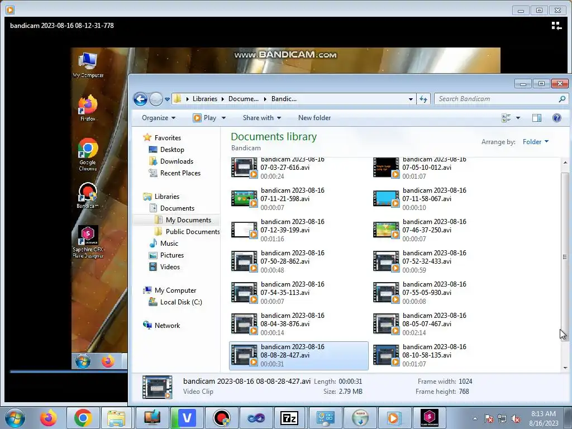Select file name 07-54-35-113.avi
The image size is (572, 429).
(292, 288)
